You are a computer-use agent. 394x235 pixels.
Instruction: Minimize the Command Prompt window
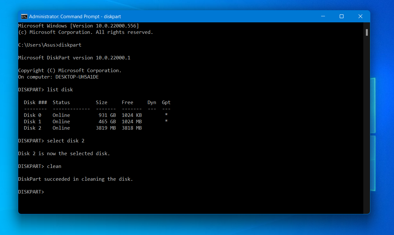[x=323, y=16]
